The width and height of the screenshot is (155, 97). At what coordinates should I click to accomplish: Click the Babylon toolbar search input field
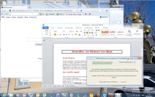(24, 14)
